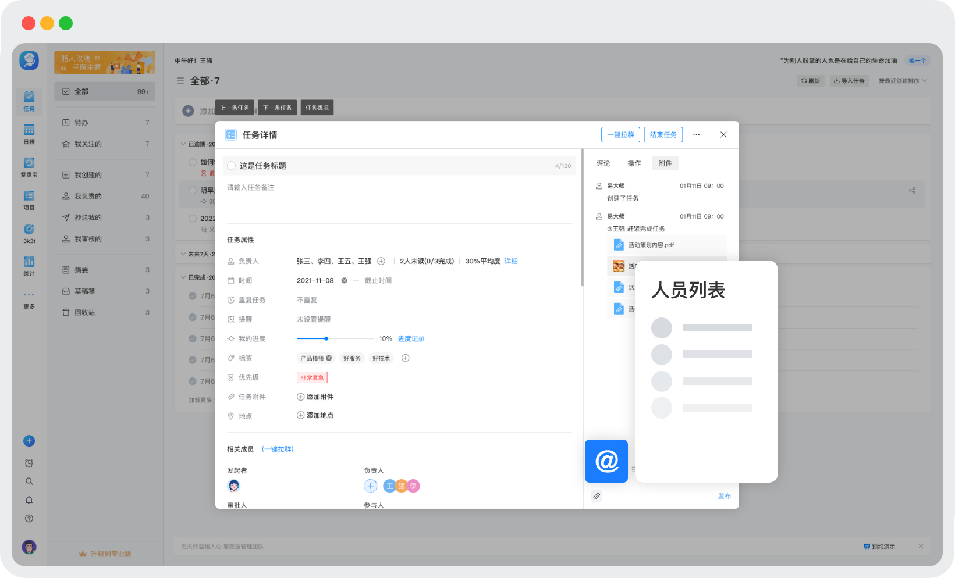The image size is (955, 578).
Task: Switch to the 评论 tab
Action: tap(603, 163)
